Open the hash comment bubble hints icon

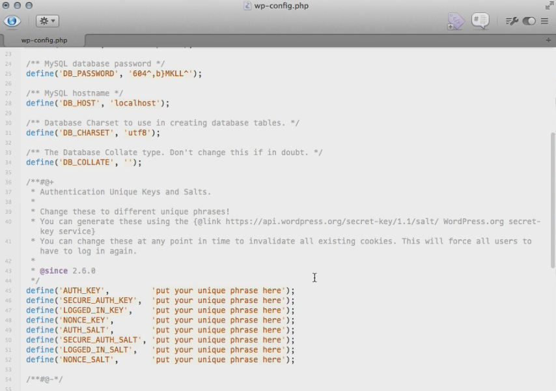pyautogui.click(x=480, y=21)
